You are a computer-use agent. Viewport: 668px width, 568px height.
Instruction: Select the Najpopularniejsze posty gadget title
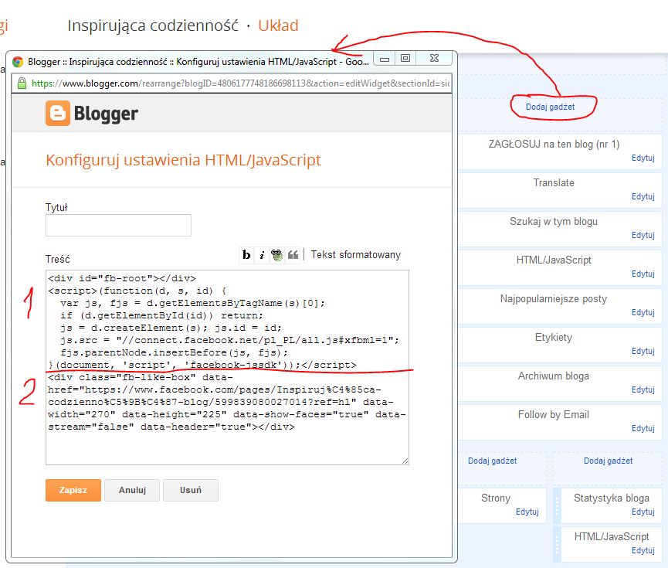coord(554,299)
